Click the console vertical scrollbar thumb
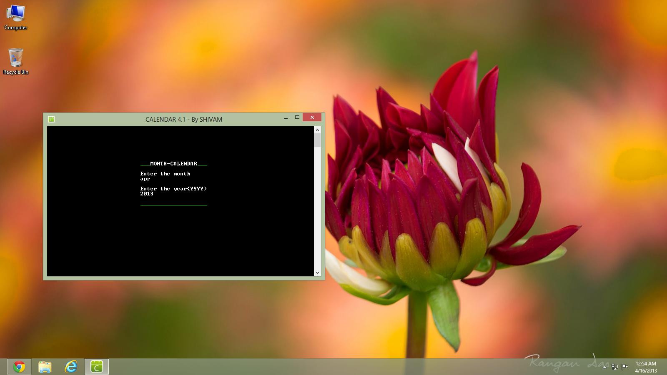This screenshot has height=375, width=667. click(317, 140)
